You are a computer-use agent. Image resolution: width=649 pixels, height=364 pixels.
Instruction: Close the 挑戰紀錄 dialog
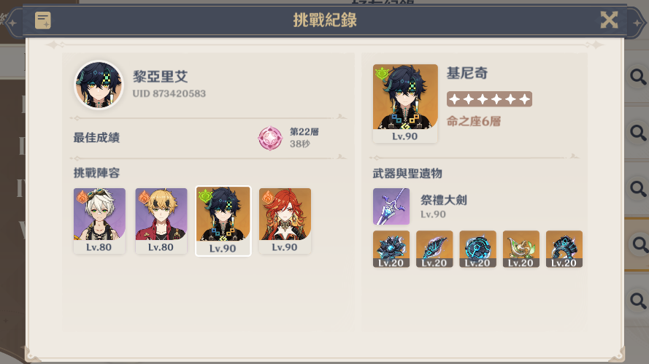click(x=609, y=20)
